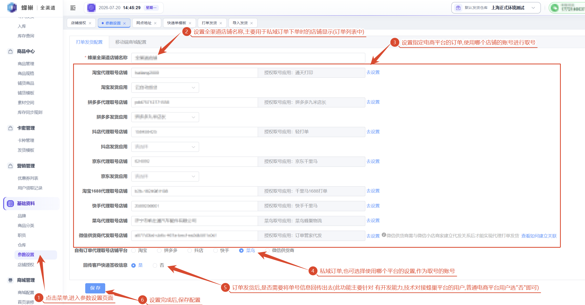Open the 导入发货 page tab
Image resolution: width=585 pixels, height=305 pixels.
tap(240, 23)
